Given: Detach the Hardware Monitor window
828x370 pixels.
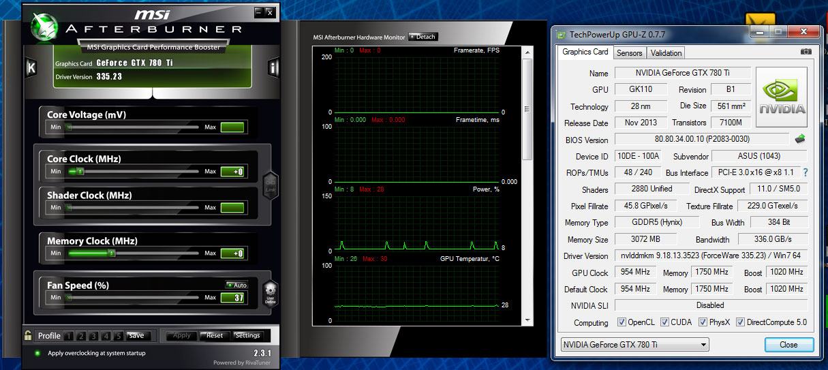Looking at the screenshot, I should 423,37.
